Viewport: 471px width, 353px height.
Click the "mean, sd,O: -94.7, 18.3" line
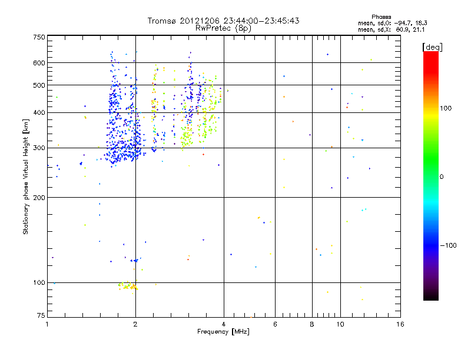click(393, 23)
